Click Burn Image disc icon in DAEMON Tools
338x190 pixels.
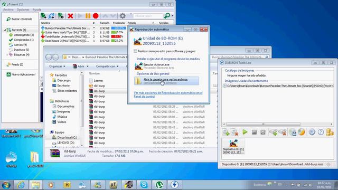pyautogui.click(x=302, y=132)
